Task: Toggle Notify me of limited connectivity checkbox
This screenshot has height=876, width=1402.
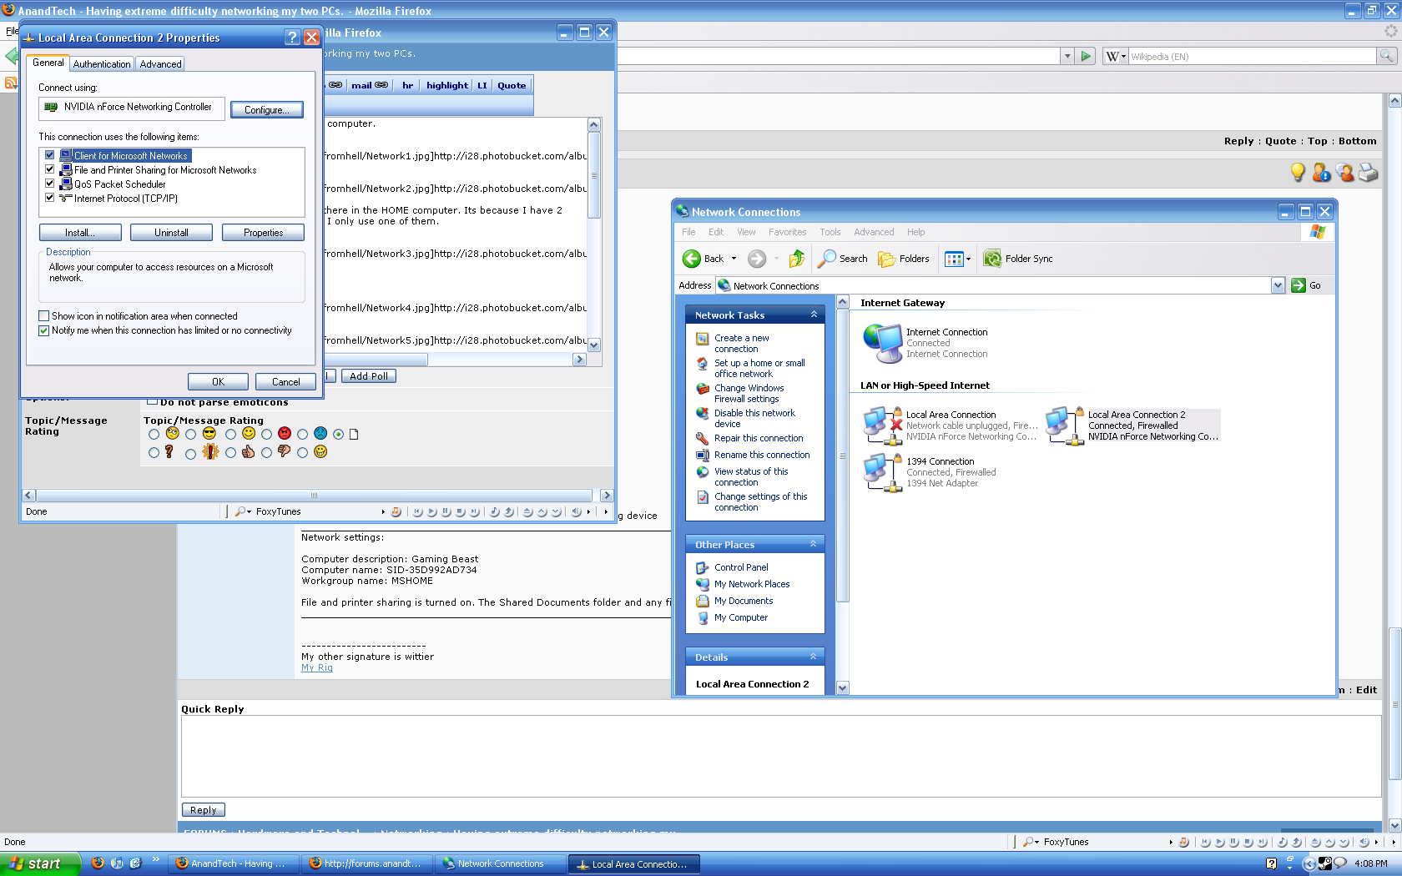Action: 44,330
